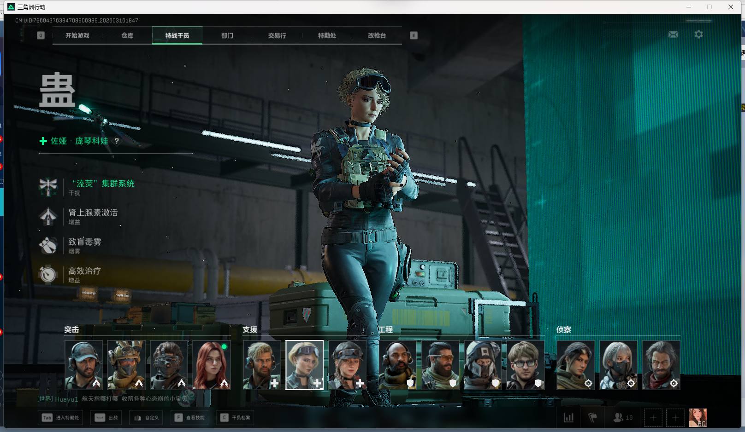Screen dimensions: 745x432
Task: Select the "流荧" 集群系统 skill icon
Action: coord(48,187)
